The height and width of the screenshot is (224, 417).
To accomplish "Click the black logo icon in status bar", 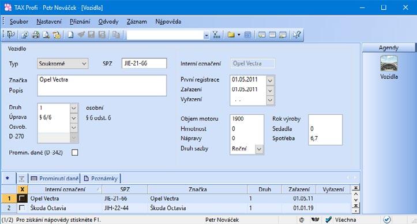I will [315, 219].
